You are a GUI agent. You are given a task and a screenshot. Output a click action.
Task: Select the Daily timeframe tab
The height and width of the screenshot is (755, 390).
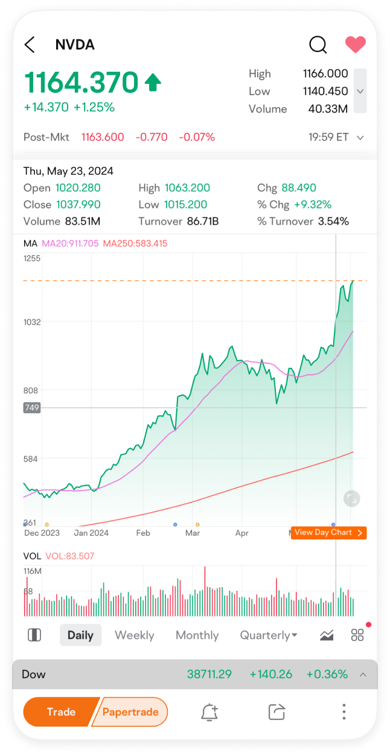[80, 635]
